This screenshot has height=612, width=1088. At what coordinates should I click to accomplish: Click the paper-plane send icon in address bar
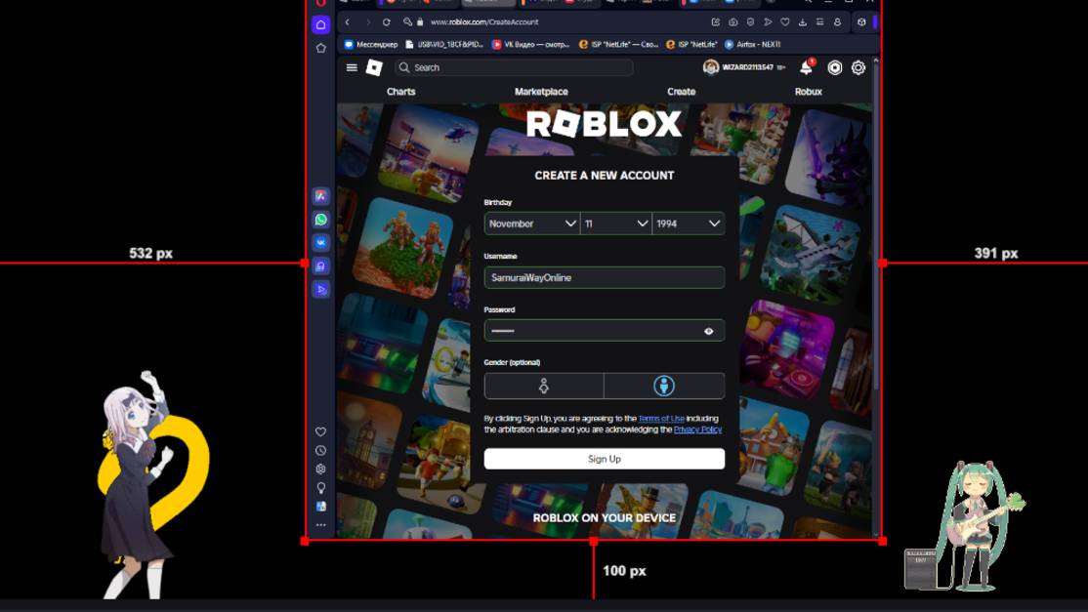coord(768,22)
